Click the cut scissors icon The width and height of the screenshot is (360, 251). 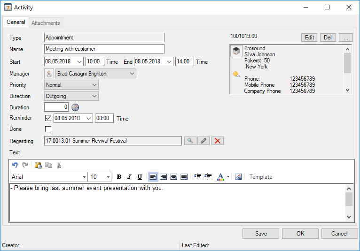[x=59, y=165]
